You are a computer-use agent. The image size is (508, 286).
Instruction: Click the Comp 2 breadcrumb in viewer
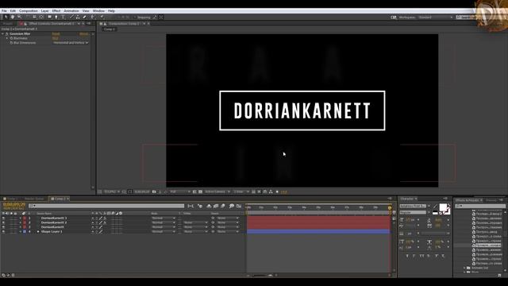pos(110,29)
